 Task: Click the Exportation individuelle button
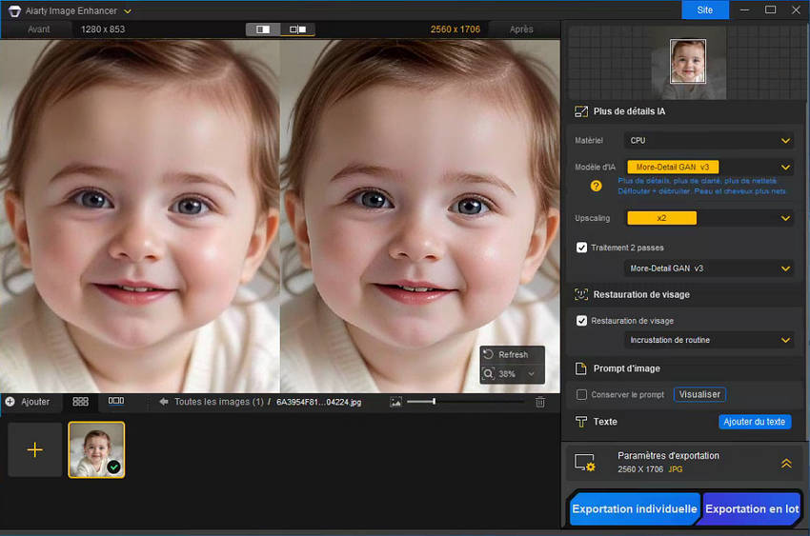(x=635, y=508)
